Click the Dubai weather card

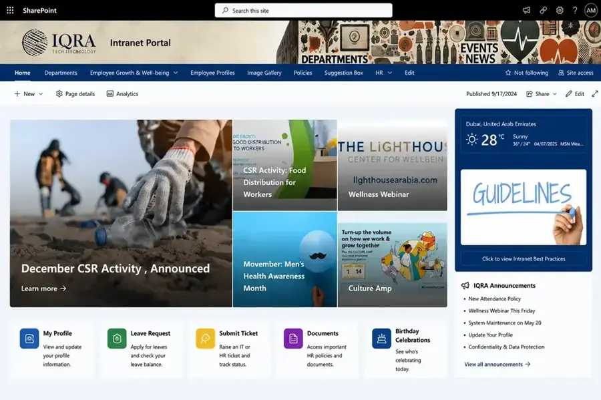(524, 136)
